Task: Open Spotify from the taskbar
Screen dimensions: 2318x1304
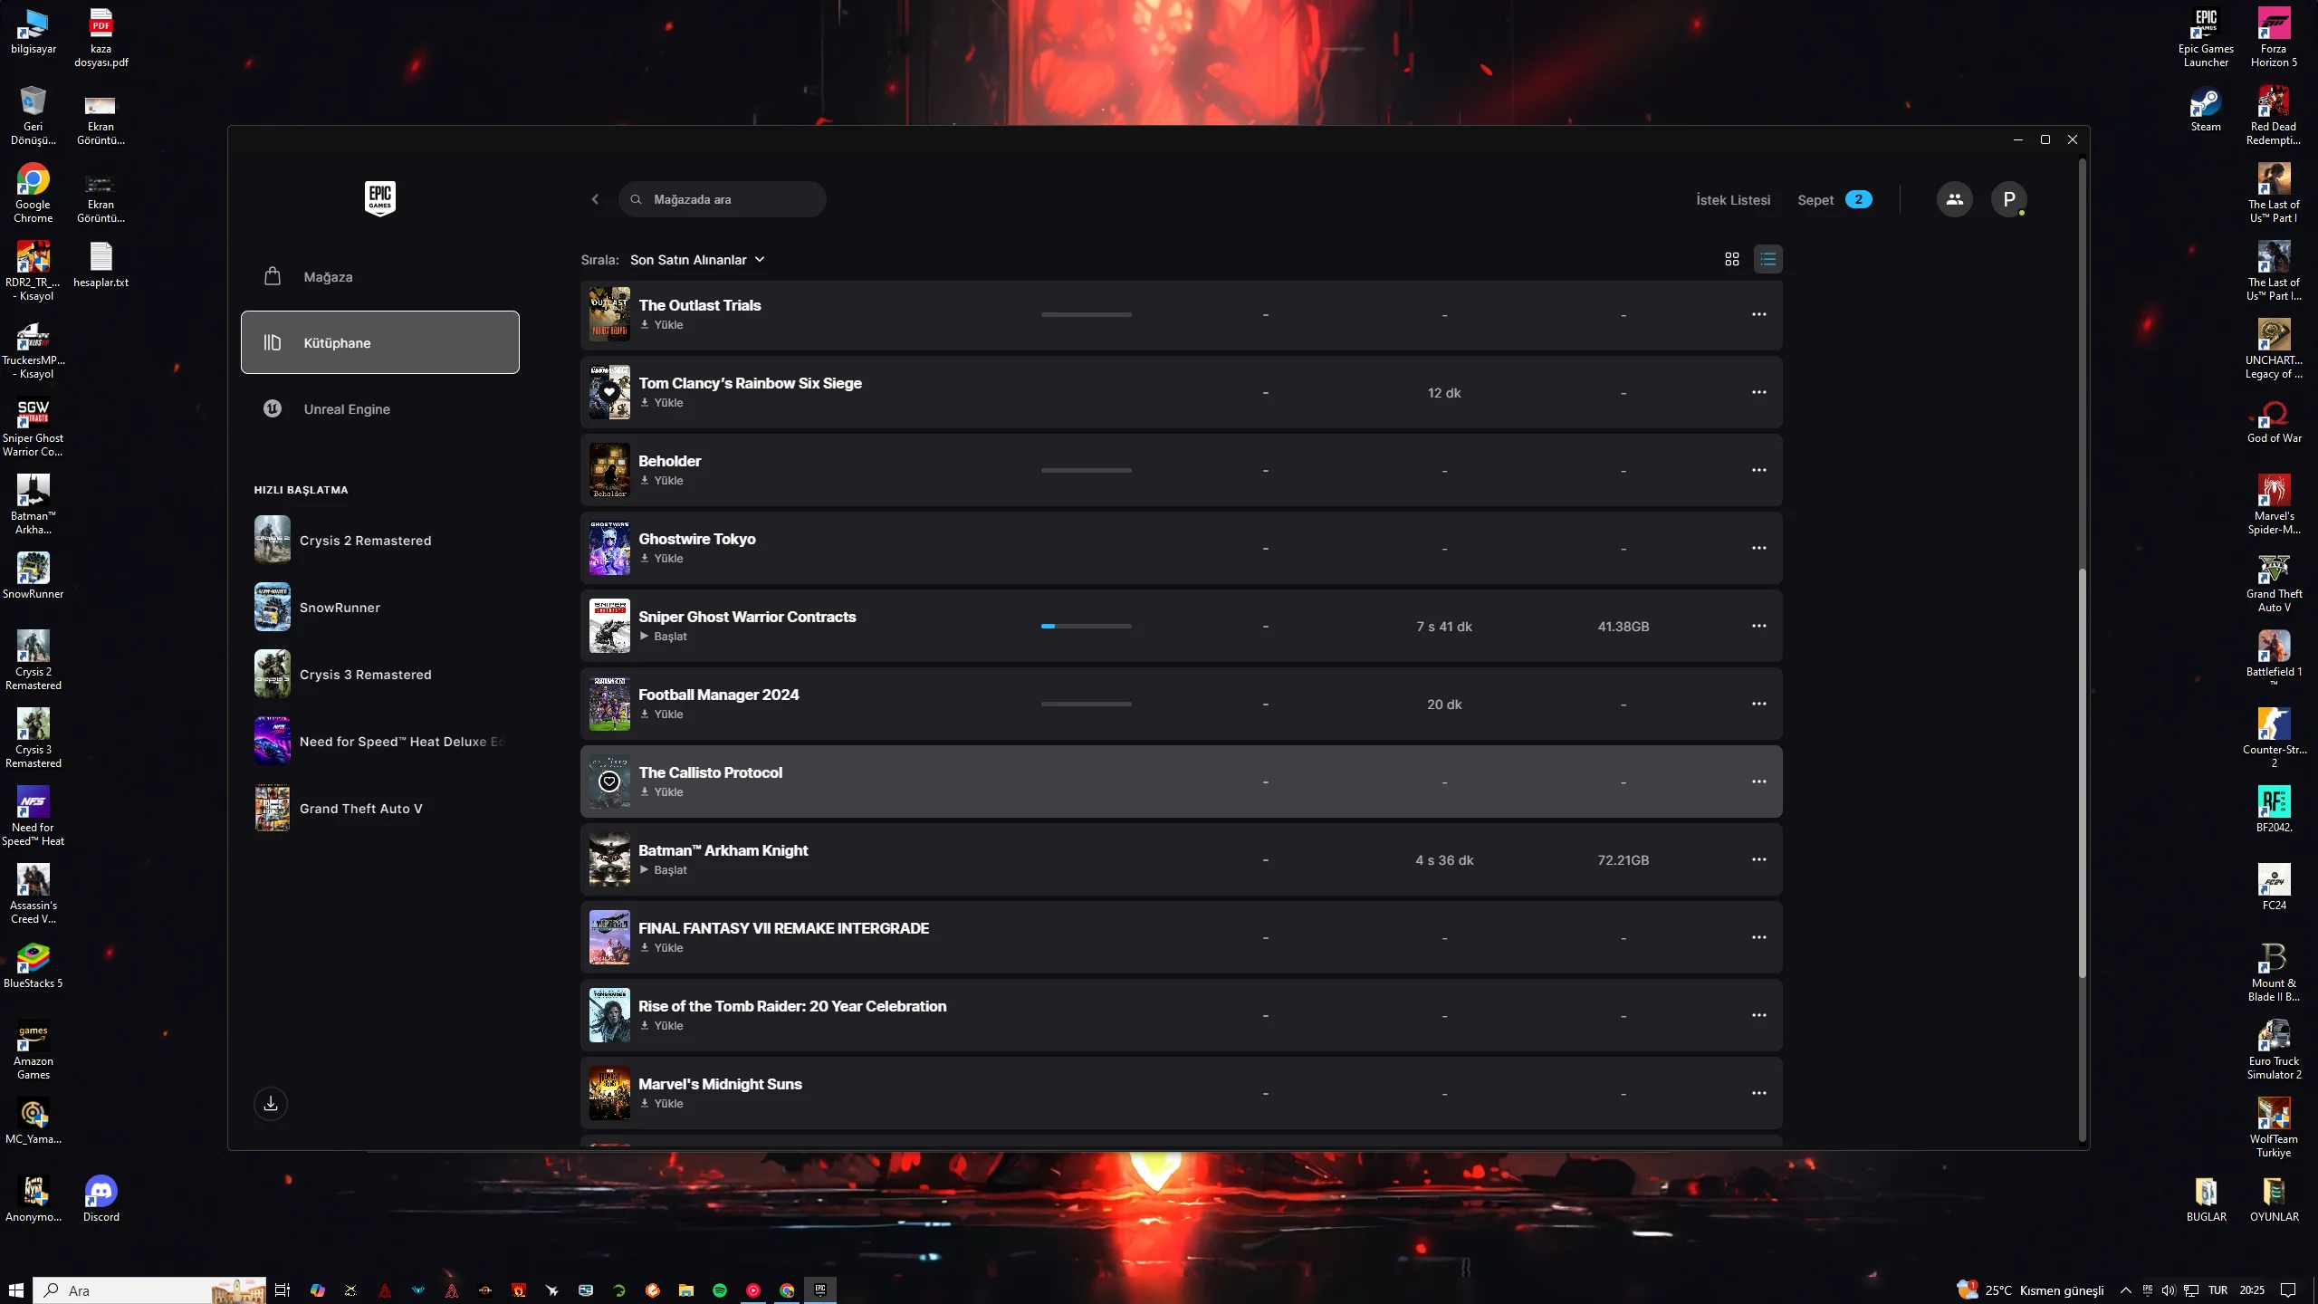Action: [x=720, y=1290]
